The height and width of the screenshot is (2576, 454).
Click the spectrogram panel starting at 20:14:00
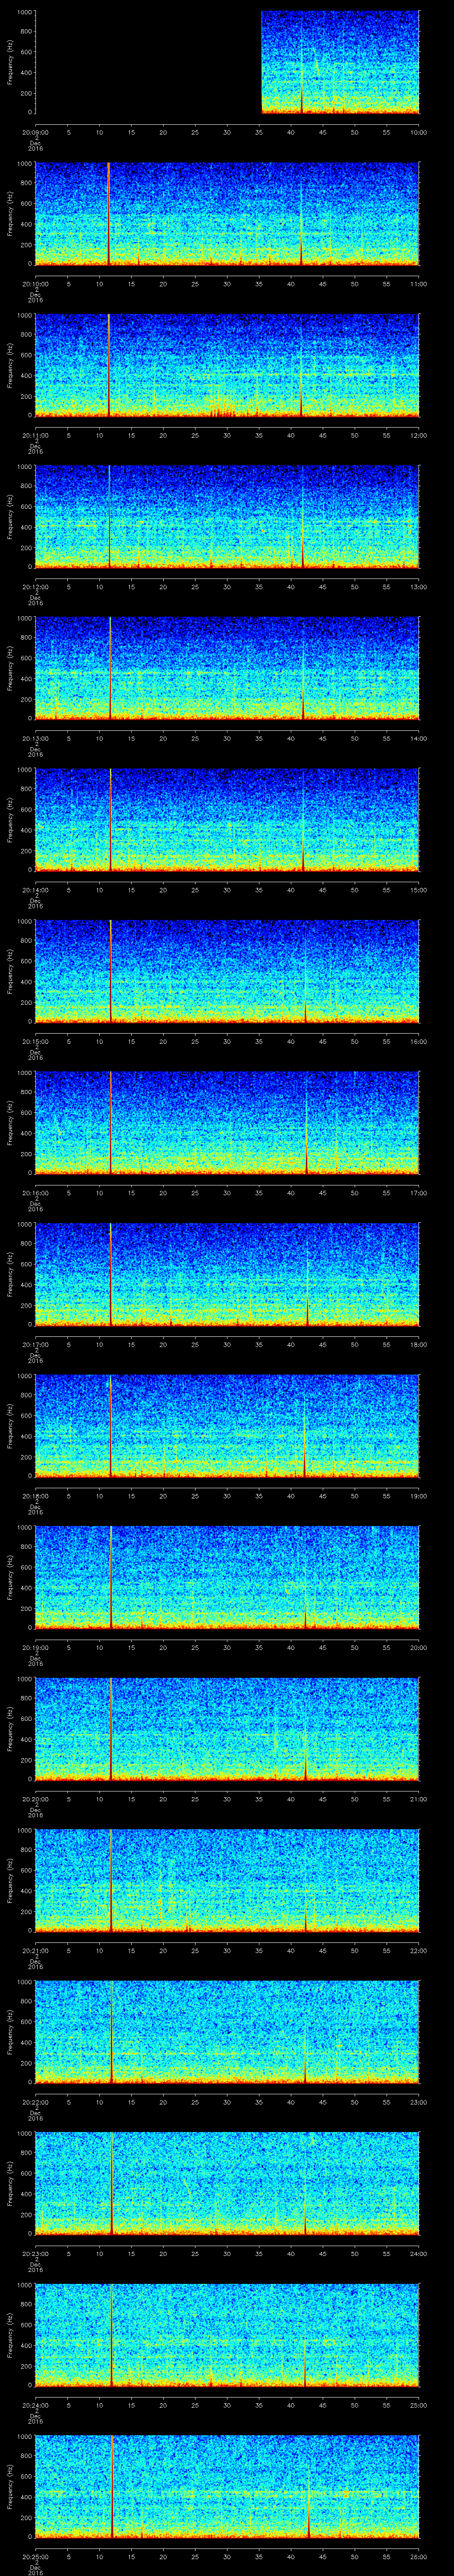(x=227, y=820)
